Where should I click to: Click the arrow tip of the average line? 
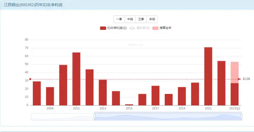click(x=240, y=79)
